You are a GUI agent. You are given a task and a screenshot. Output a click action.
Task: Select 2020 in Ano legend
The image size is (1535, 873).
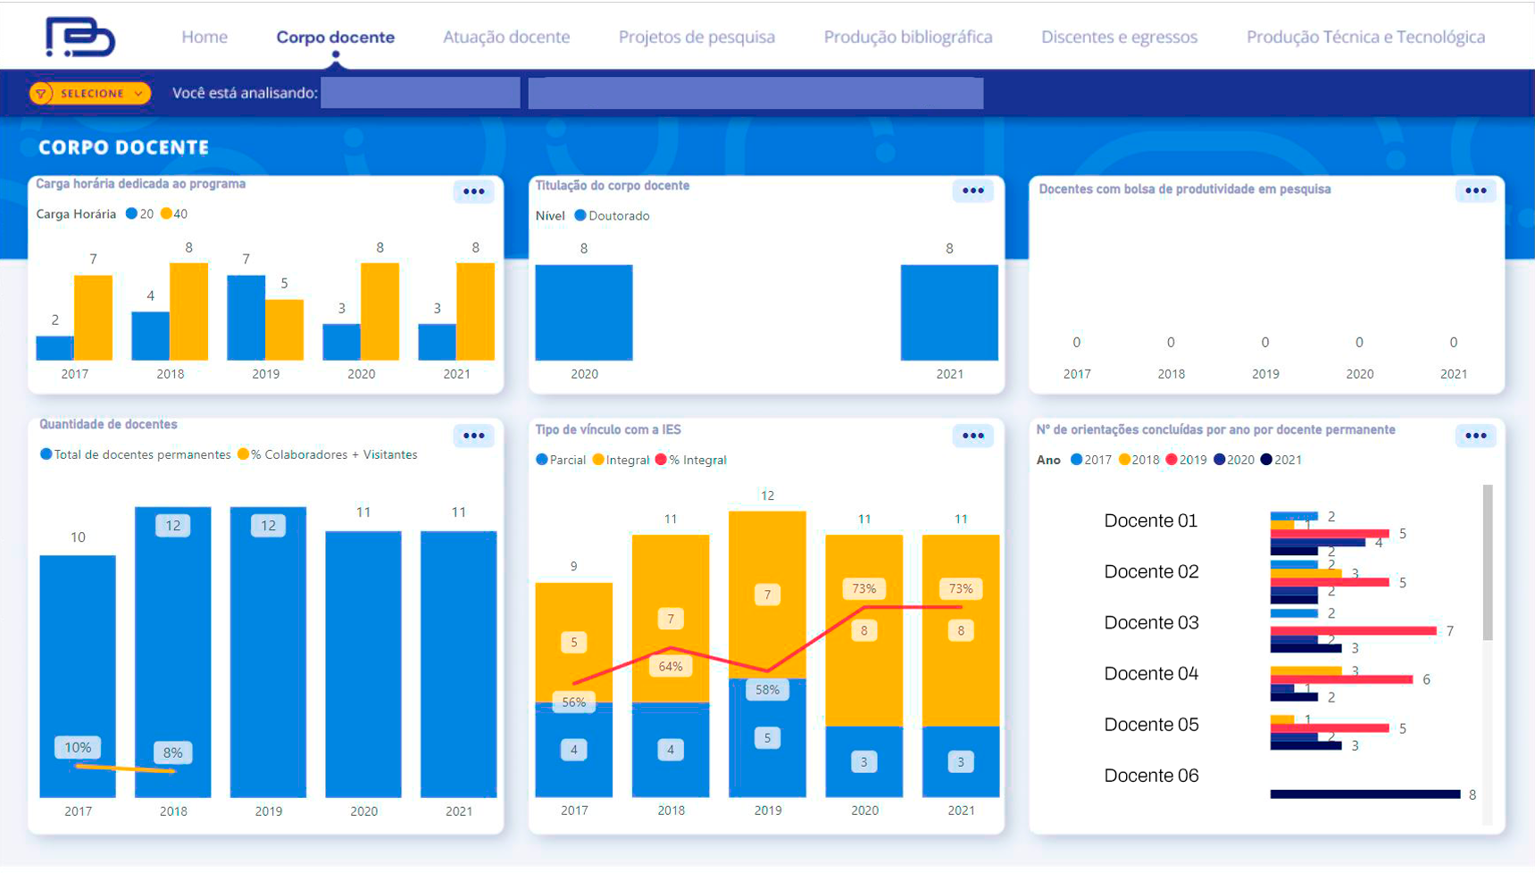(1233, 460)
